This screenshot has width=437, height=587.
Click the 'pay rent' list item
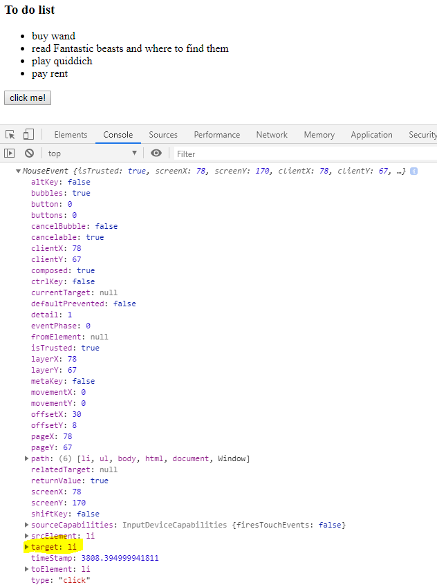[x=50, y=74]
